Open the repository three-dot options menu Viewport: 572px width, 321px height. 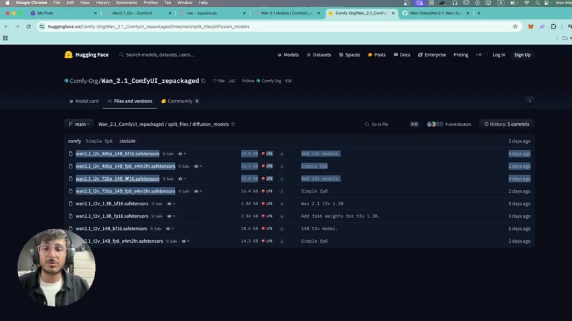tap(530, 101)
